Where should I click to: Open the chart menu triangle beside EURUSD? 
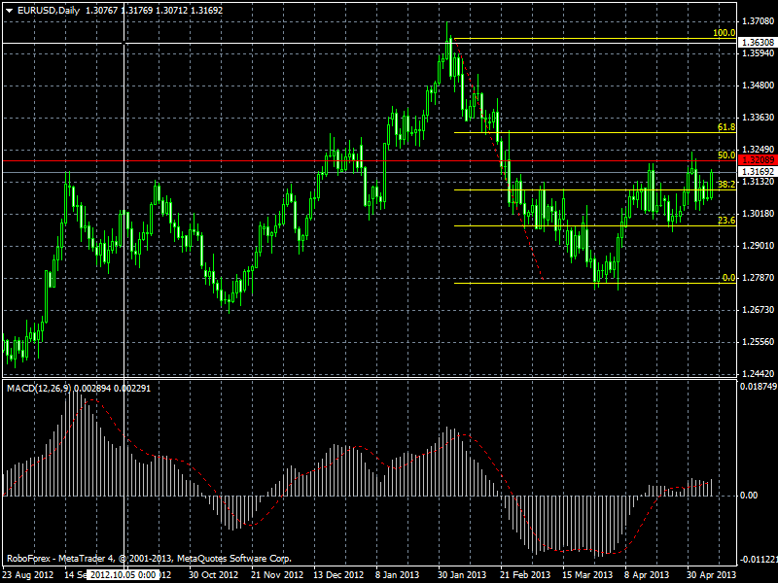click(x=10, y=11)
